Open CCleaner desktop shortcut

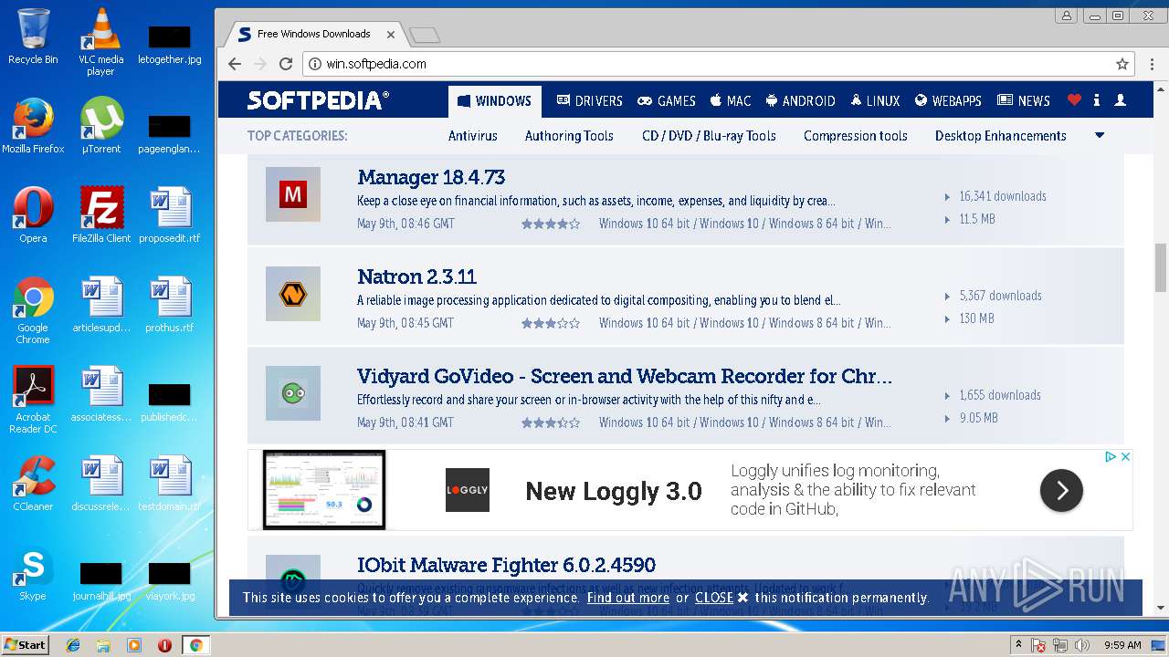(x=33, y=484)
